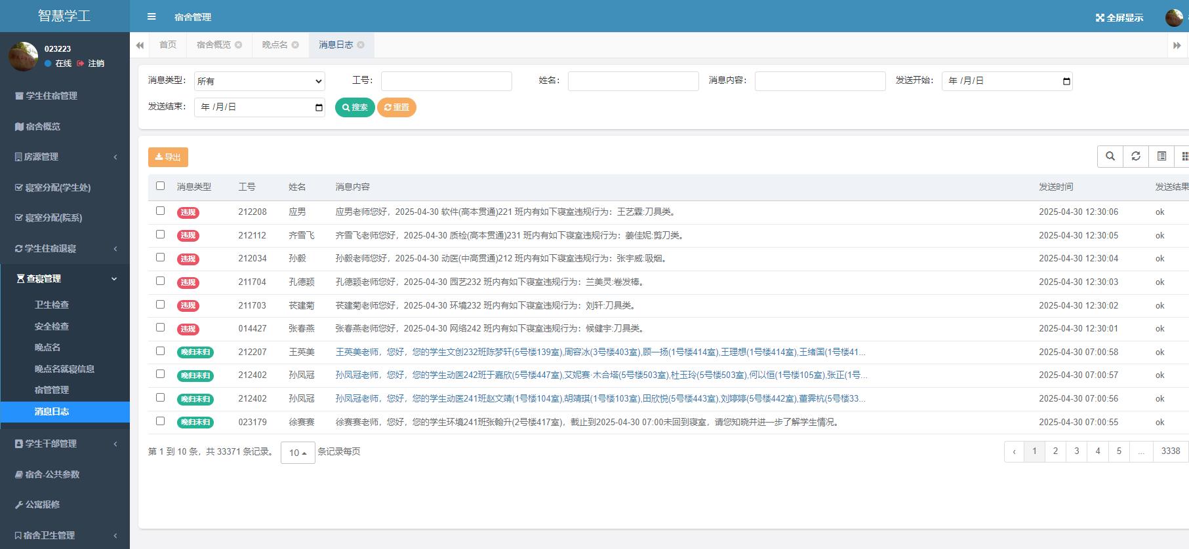Image resolution: width=1189 pixels, height=549 pixels.
Task: Go to page 2
Action: [1055, 451]
